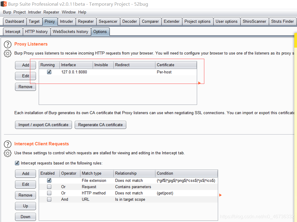Open the User options tab
Viewport: 297px width, 222px height.
226,21
